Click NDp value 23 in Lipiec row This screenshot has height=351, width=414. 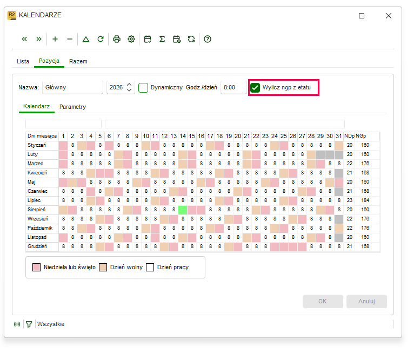(350, 200)
